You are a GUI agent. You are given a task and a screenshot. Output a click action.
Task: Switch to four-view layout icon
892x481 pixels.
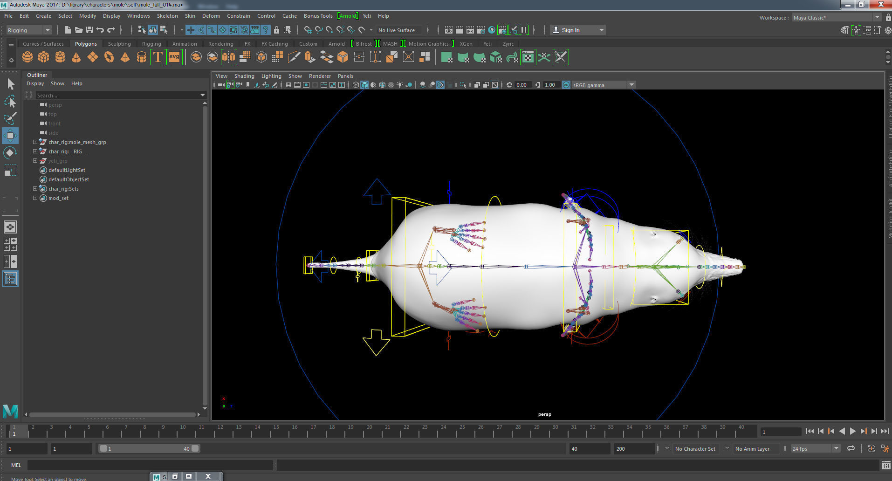tap(10, 244)
